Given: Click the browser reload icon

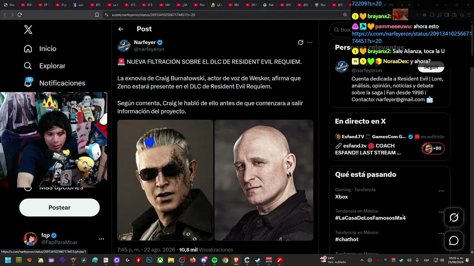Looking at the screenshot, I should pyautogui.click(x=20, y=15).
